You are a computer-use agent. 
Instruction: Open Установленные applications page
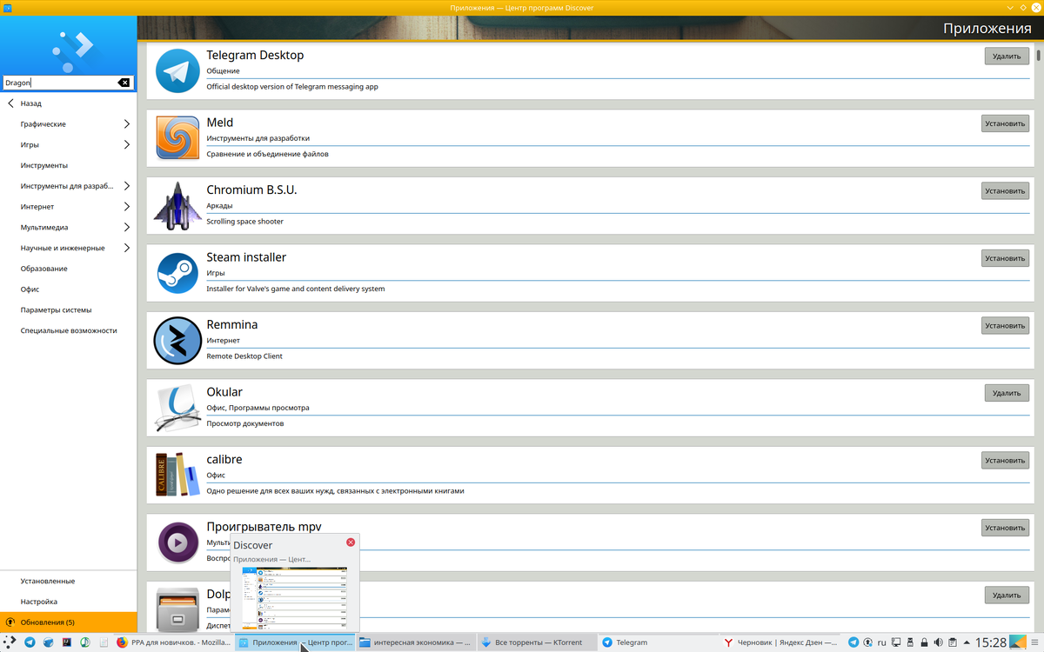point(68,581)
